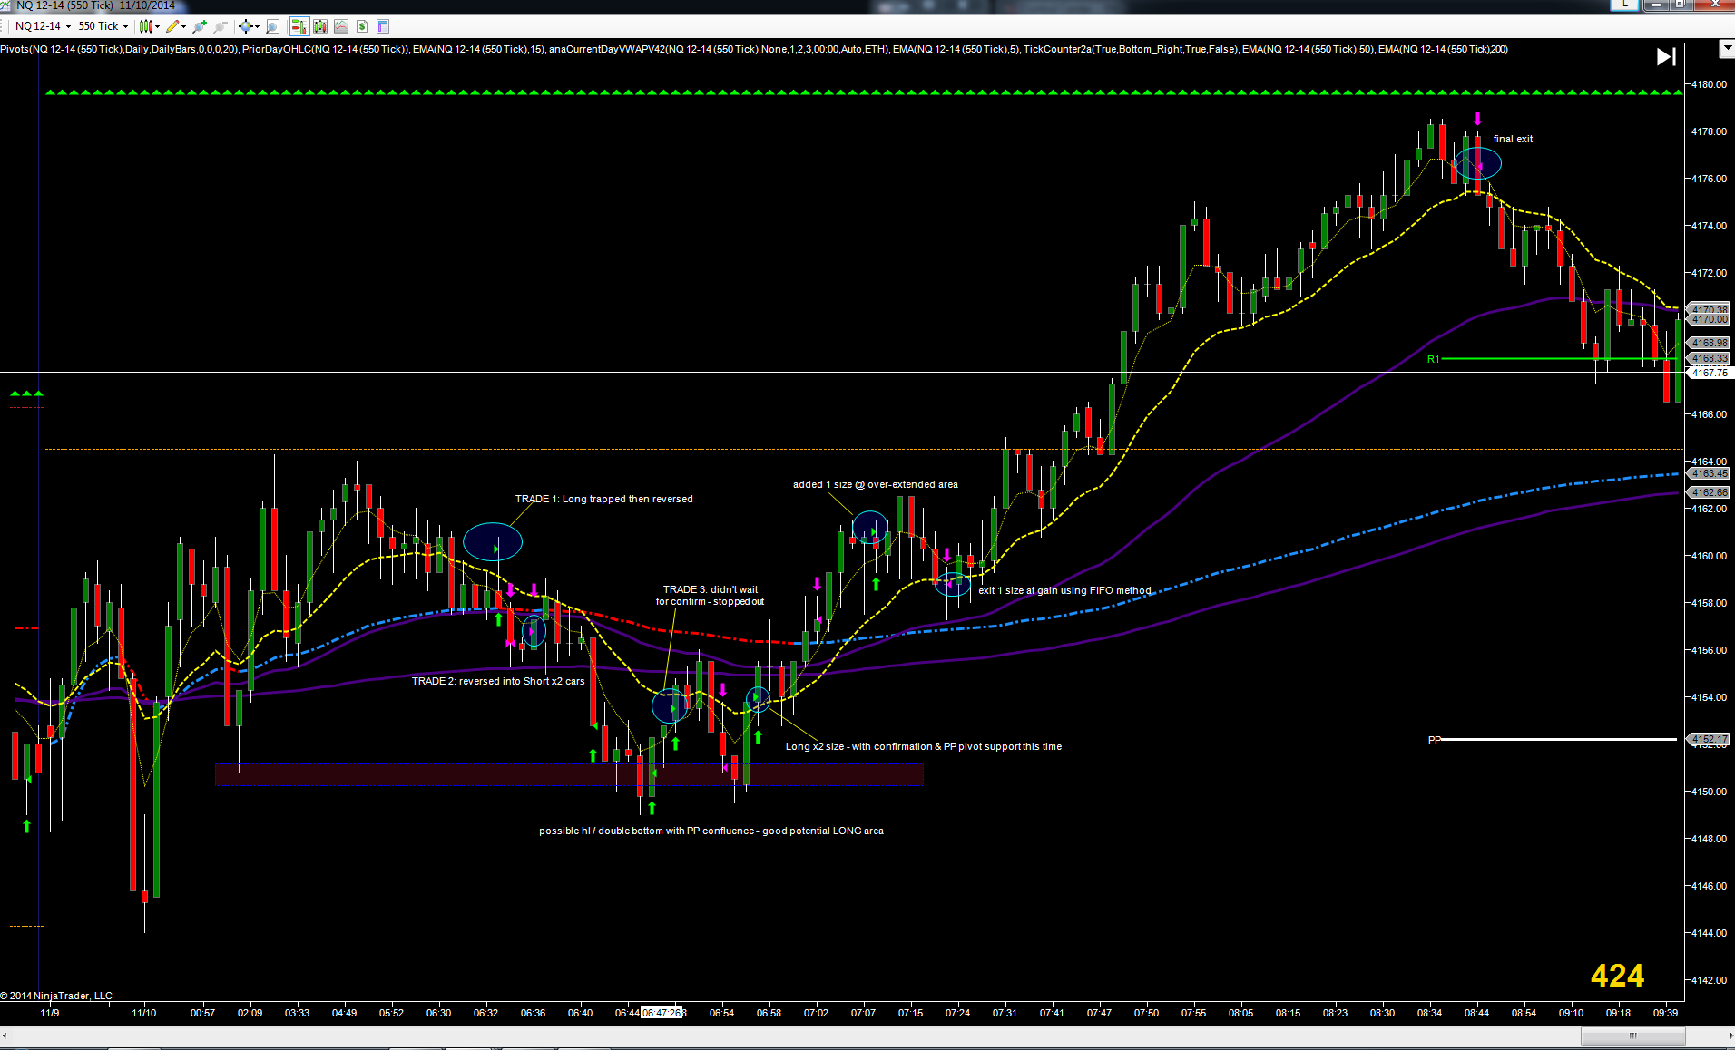The width and height of the screenshot is (1735, 1050).
Task: Click the indicator label text line
Action: (x=754, y=49)
